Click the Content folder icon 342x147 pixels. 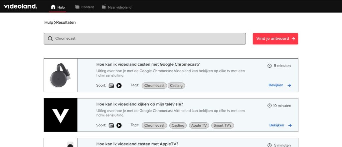(x=77, y=7)
